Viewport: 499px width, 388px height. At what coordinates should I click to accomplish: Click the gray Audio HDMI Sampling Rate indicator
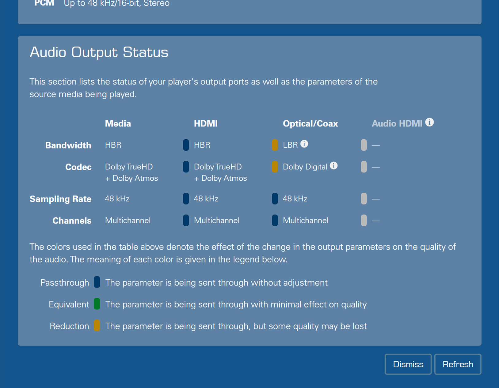click(364, 199)
